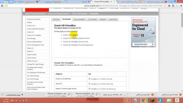
Task: Open Oracle VM VirtualBox Extension Pack link
Action: (x=76, y=38)
